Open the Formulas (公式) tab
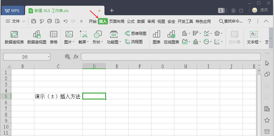 131,21
